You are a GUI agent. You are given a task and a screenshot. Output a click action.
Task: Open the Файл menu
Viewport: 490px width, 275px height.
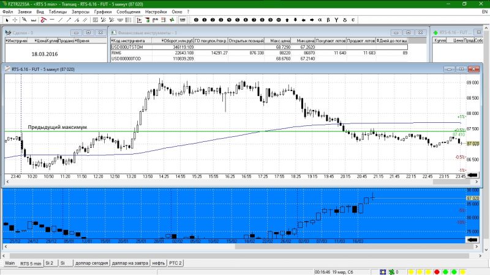(8, 12)
